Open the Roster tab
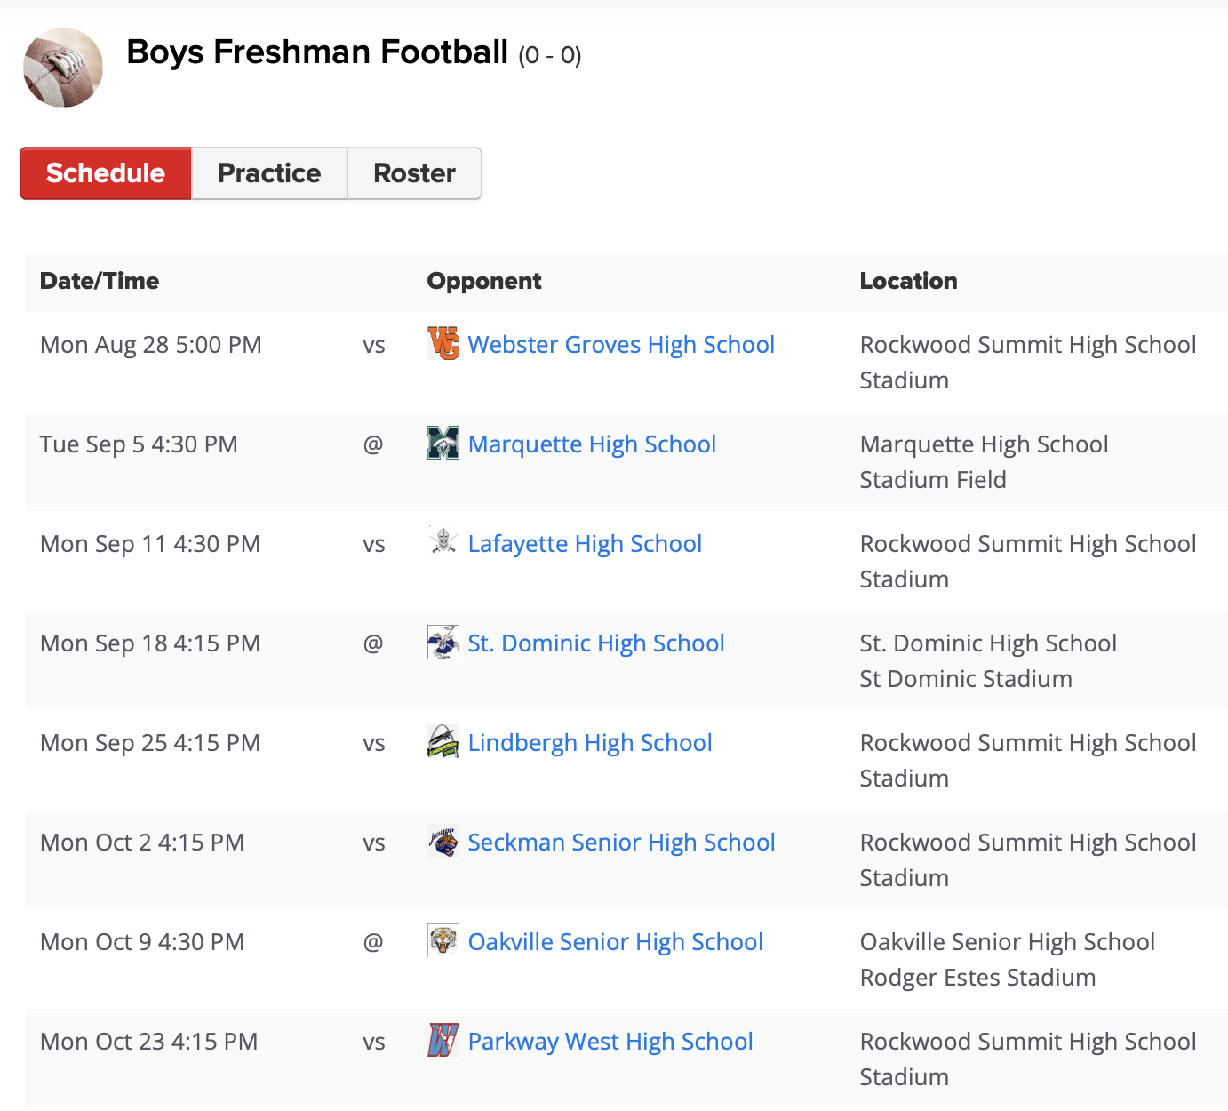The width and height of the screenshot is (1228, 1111). (x=414, y=173)
